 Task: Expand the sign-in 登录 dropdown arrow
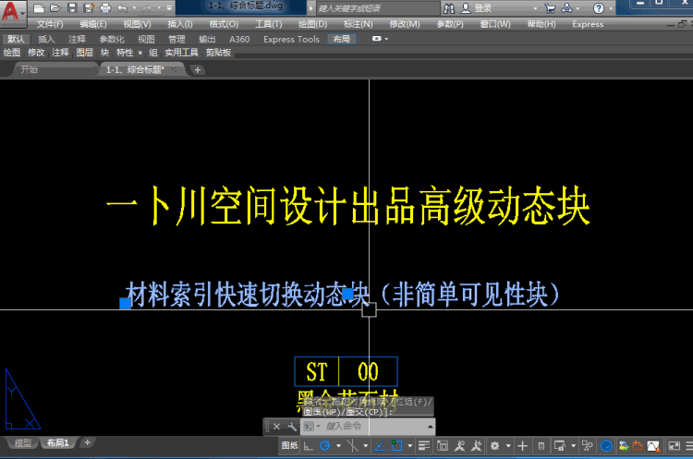coord(535,8)
